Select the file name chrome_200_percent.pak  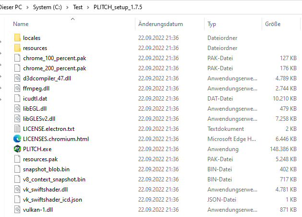click(55, 68)
